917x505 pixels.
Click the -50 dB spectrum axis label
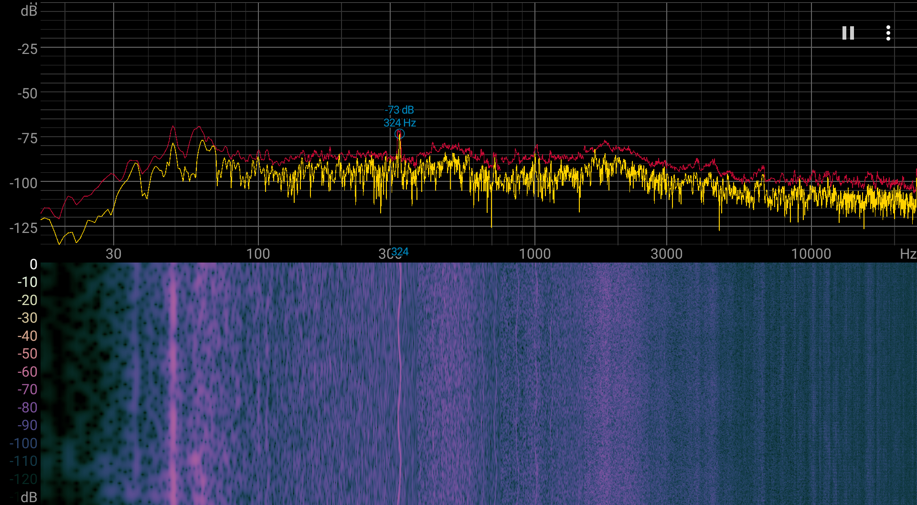[x=27, y=94]
